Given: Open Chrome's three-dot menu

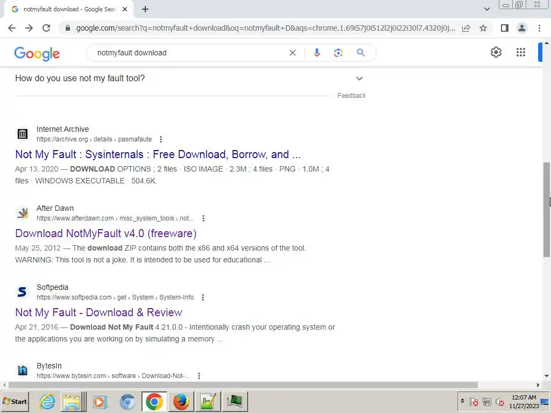Looking at the screenshot, I should (539, 28).
